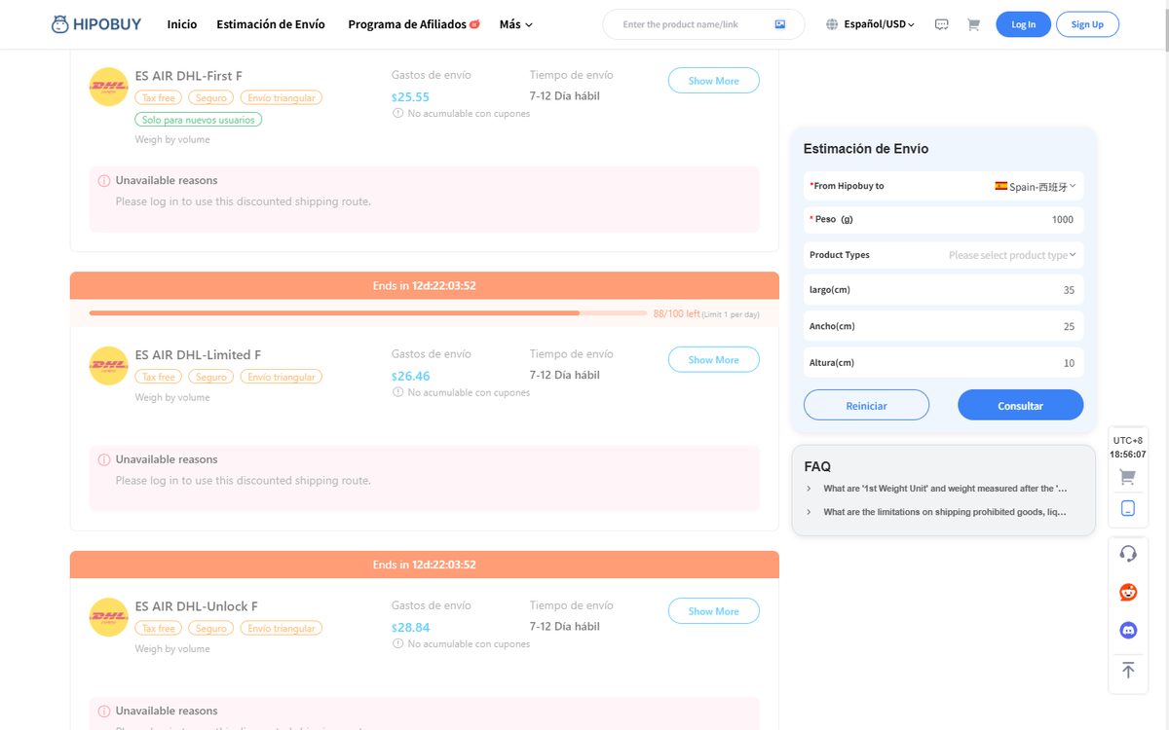Open Estimación de Envío nav item
This screenshot has height=730, width=1169.
pyautogui.click(x=271, y=24)
